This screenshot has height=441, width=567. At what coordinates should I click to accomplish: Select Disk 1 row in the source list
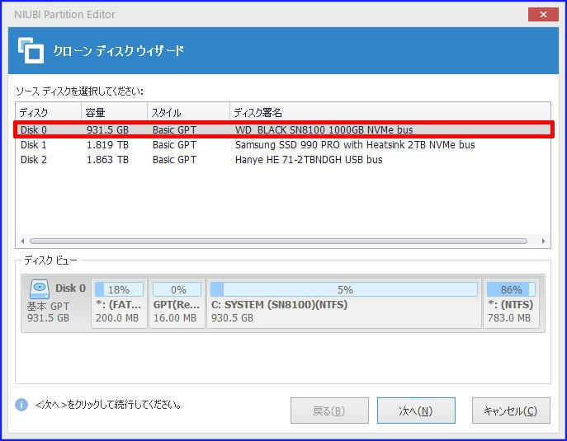(x=284, y=145)
